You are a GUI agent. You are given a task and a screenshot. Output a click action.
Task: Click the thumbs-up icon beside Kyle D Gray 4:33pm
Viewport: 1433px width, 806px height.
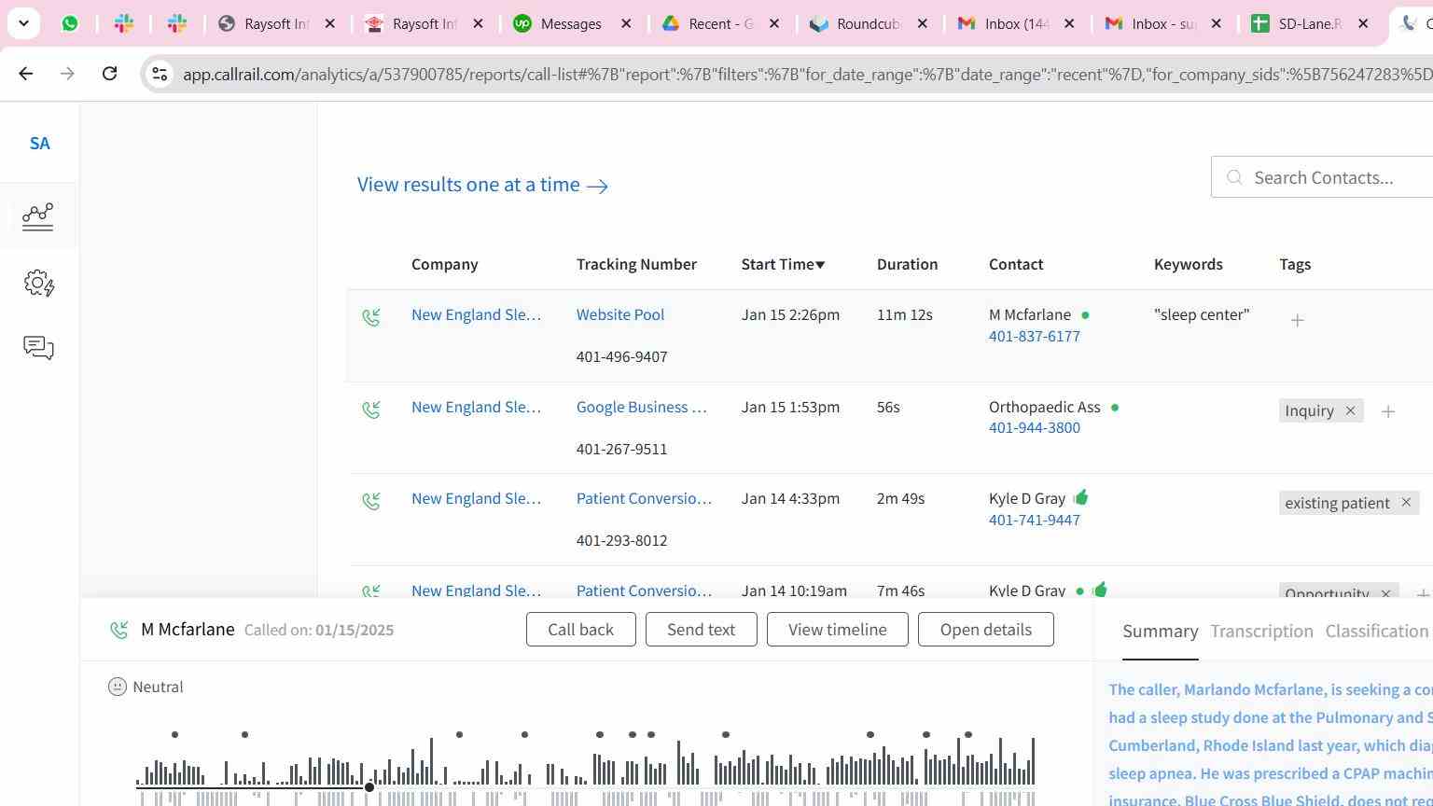point(1081,497)
